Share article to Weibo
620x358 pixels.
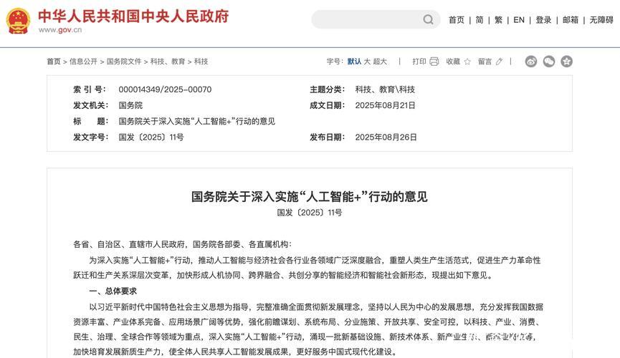tap(531, 62)
